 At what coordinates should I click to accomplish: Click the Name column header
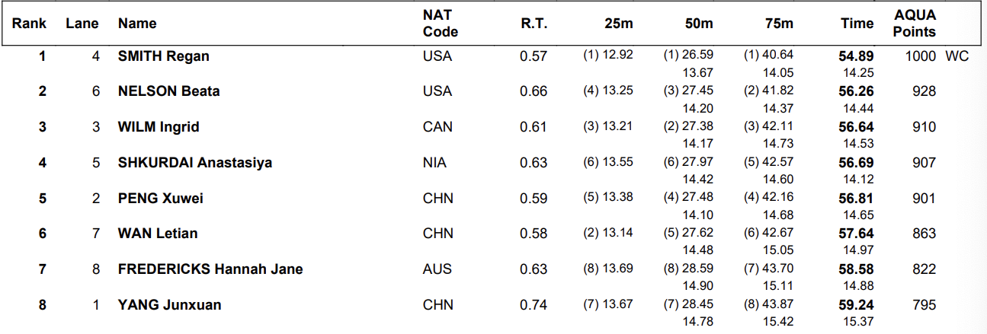137,24
